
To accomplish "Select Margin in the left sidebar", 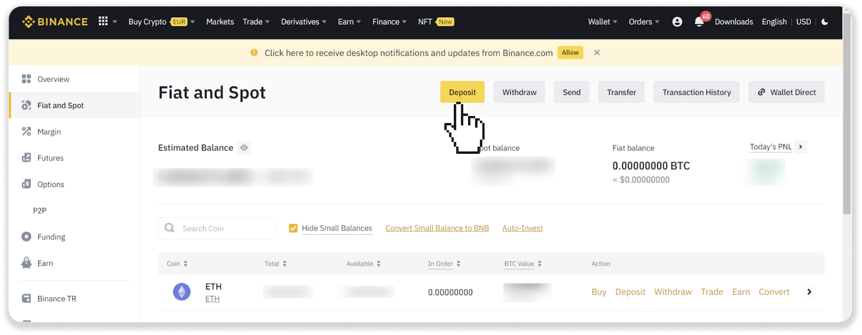I will (x=49, y=132).
